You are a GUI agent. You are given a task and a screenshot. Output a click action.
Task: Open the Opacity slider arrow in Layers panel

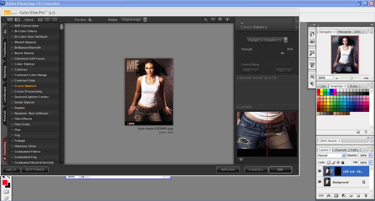click(x=370, y=156)
